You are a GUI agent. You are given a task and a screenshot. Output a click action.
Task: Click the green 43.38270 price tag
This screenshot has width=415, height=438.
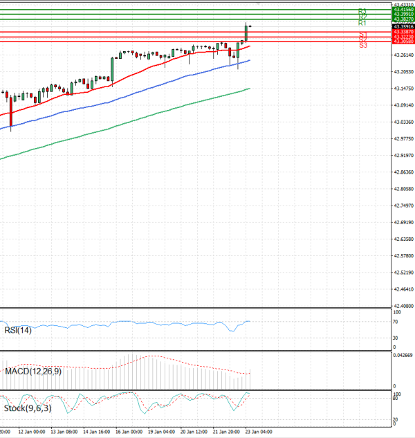402,19
